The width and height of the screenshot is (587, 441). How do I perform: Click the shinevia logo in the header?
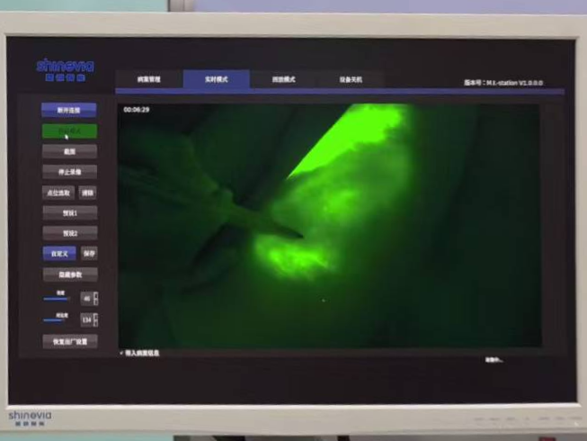tap(65, 69)
